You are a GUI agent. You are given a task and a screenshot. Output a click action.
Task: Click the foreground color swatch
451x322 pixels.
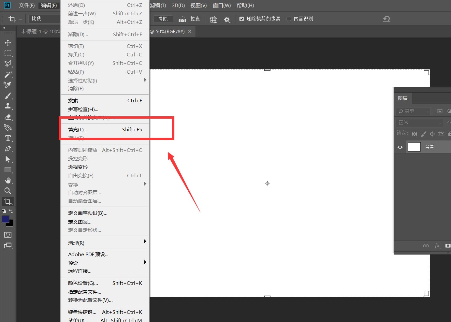[5, 219]
